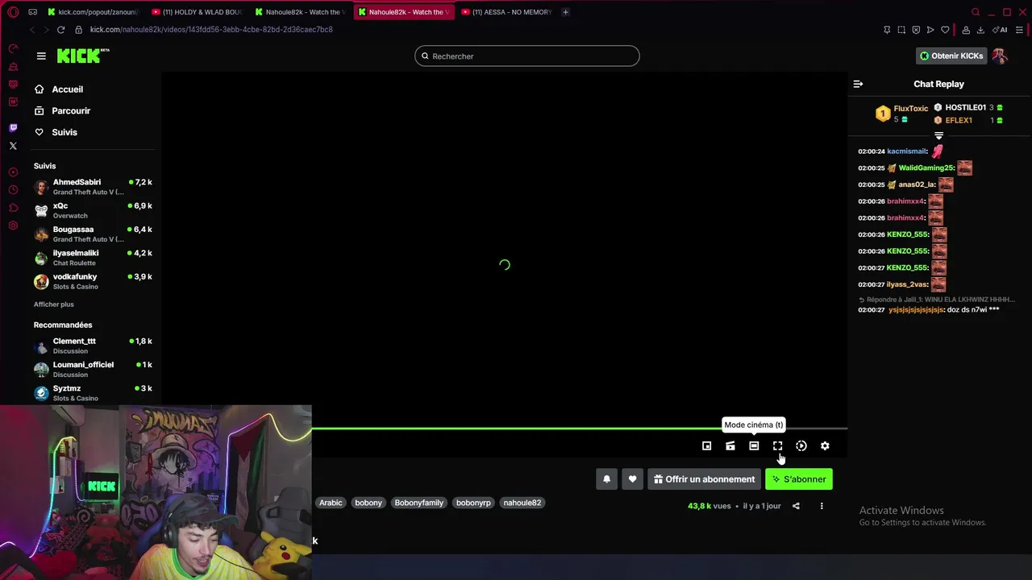Click the browser AI assistant icon

pos(1000,30)
